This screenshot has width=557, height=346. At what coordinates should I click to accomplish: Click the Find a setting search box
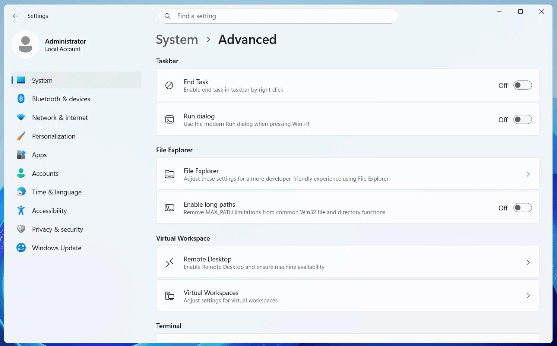pyautogui.click(x=278, y=16)
